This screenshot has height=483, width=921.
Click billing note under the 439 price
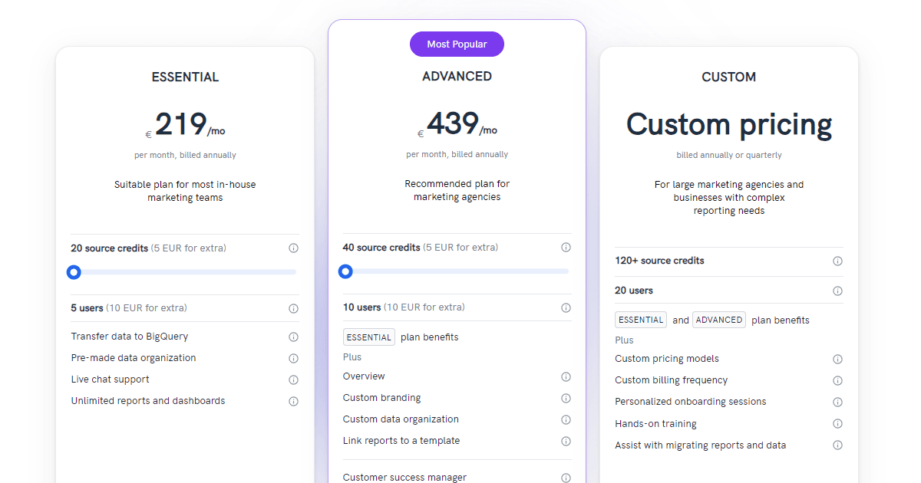[457, 155]
